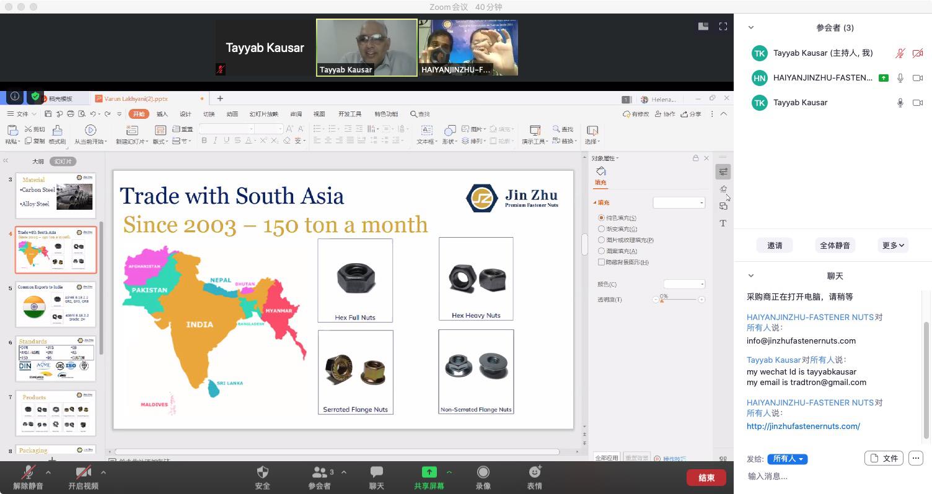
Task: Click the 共享屏幕 share screen button
Action: click(x=429, y=477)
